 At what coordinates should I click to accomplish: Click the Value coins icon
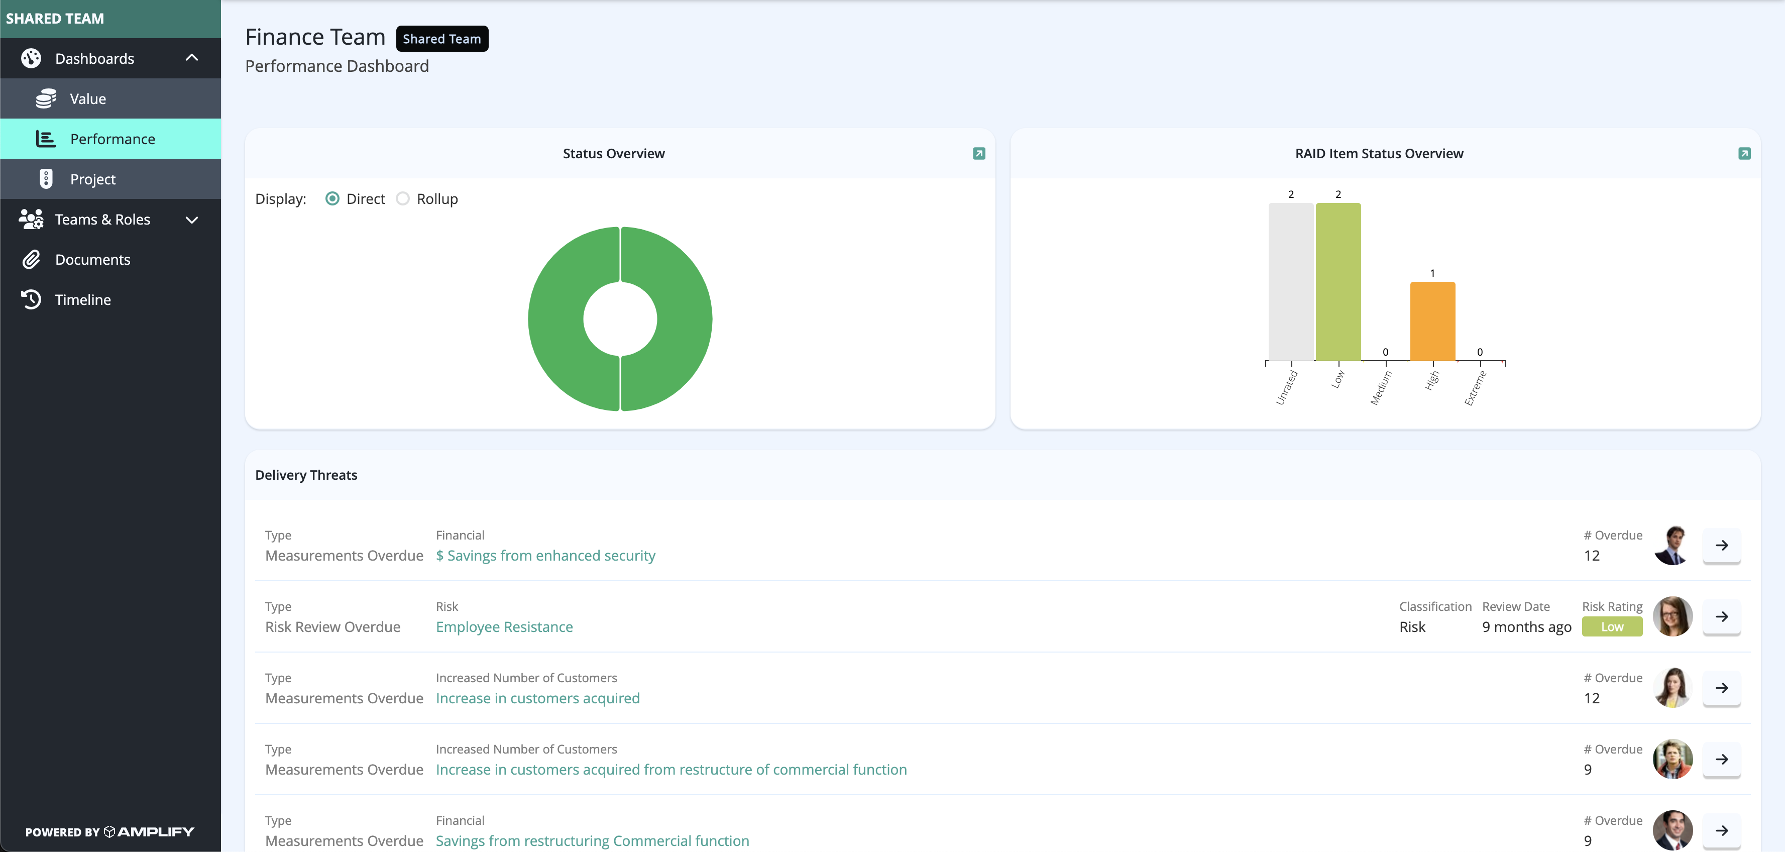pos(46,98)
